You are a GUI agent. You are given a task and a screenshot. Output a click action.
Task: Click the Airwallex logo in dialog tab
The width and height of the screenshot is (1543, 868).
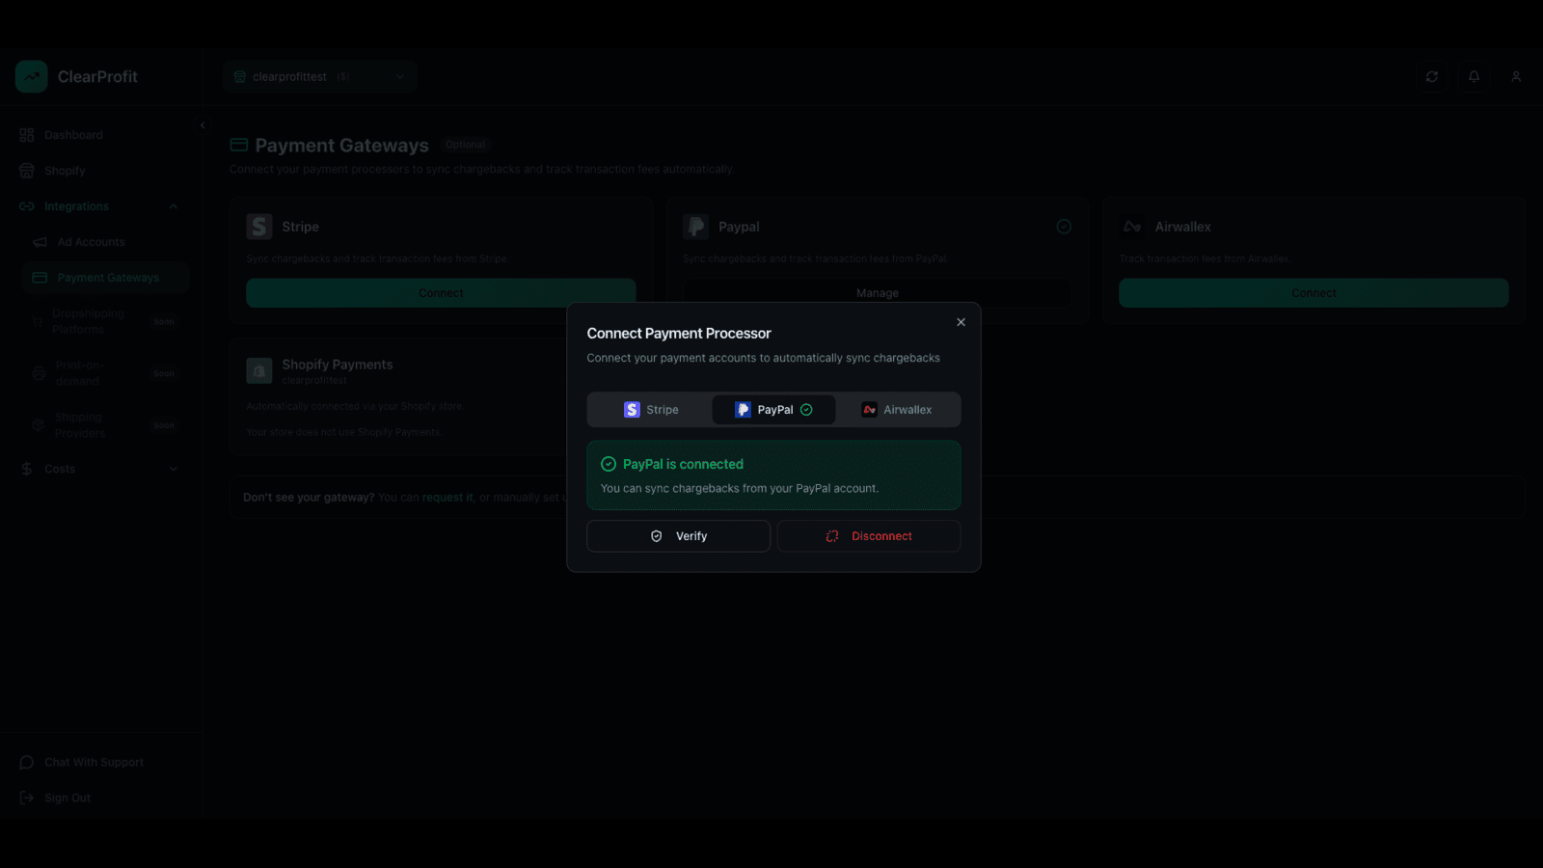(x=869, y=410)
